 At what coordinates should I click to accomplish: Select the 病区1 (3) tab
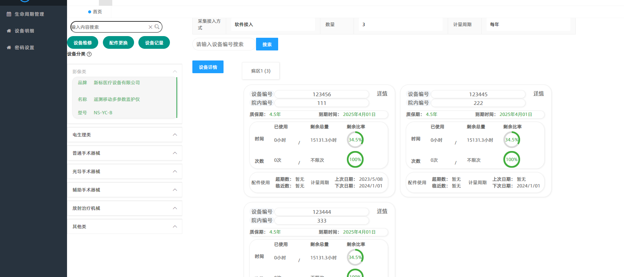point(261,71)
